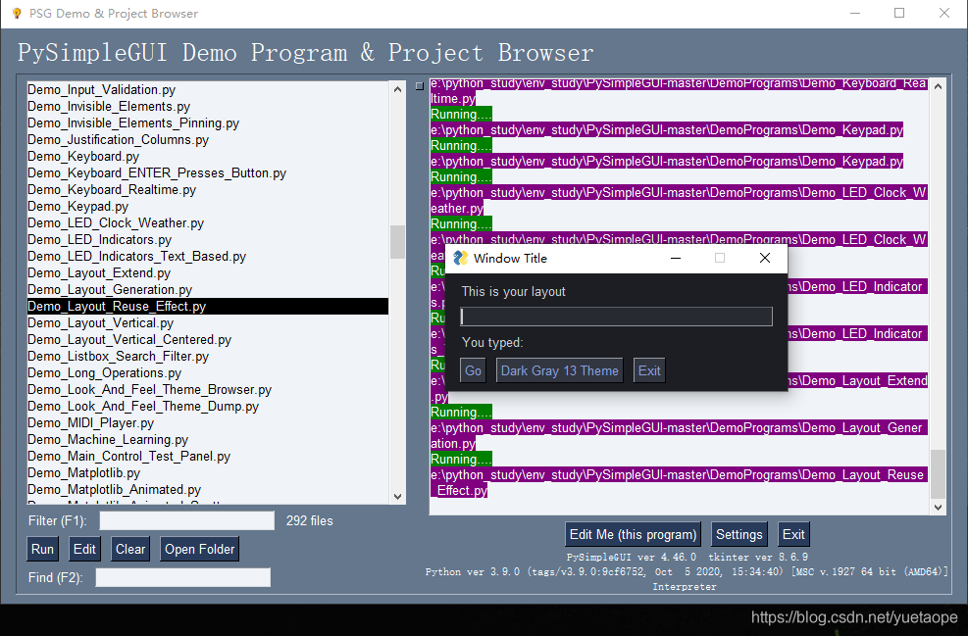Open the Settings button
The image size is (968, 636).
[739, 534]
